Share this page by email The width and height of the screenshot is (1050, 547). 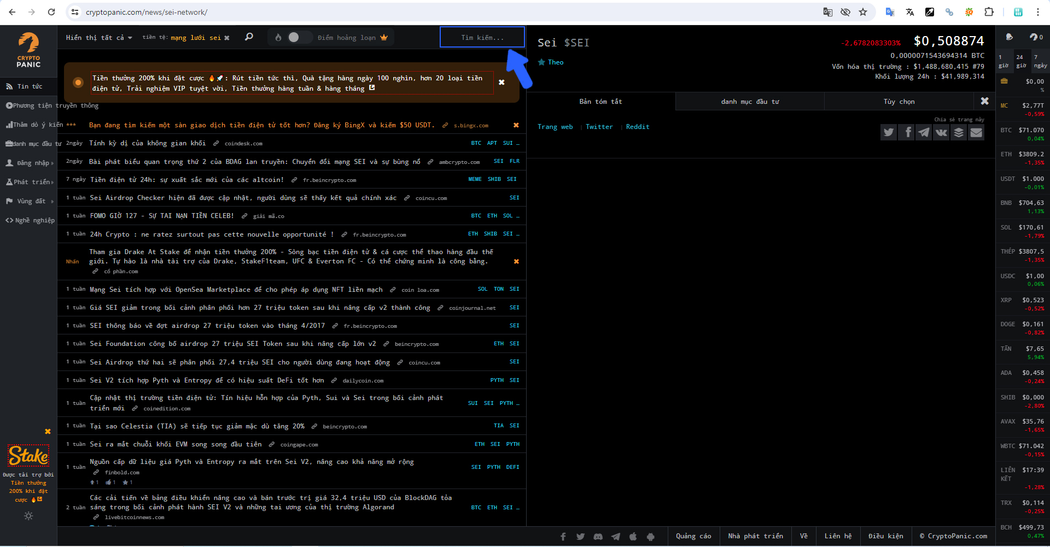coord(976,132)
